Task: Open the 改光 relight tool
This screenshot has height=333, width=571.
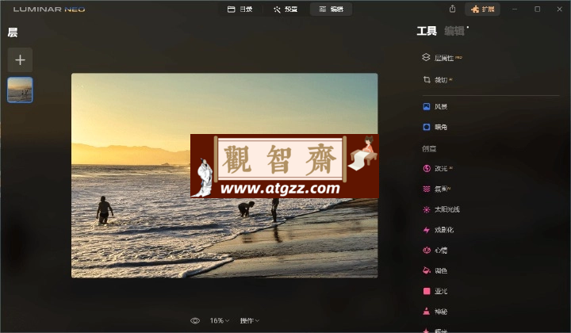Action: pos(438,169)
